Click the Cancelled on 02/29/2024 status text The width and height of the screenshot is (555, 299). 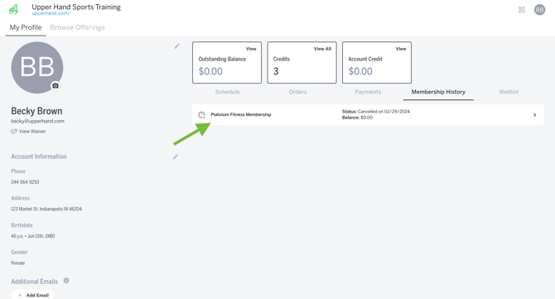tap(384, 112)
